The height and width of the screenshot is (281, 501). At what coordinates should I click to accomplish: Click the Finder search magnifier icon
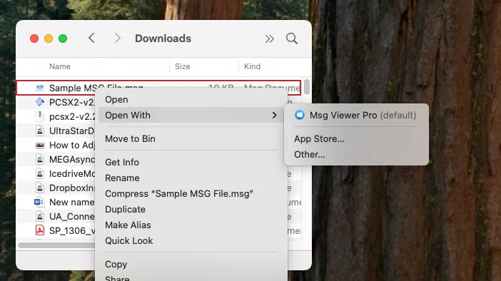(x=292, y=39)
